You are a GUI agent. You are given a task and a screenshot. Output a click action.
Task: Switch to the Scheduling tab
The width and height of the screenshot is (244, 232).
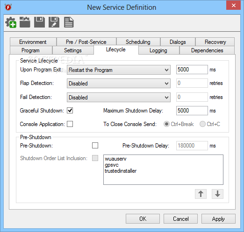coord(138,42)
